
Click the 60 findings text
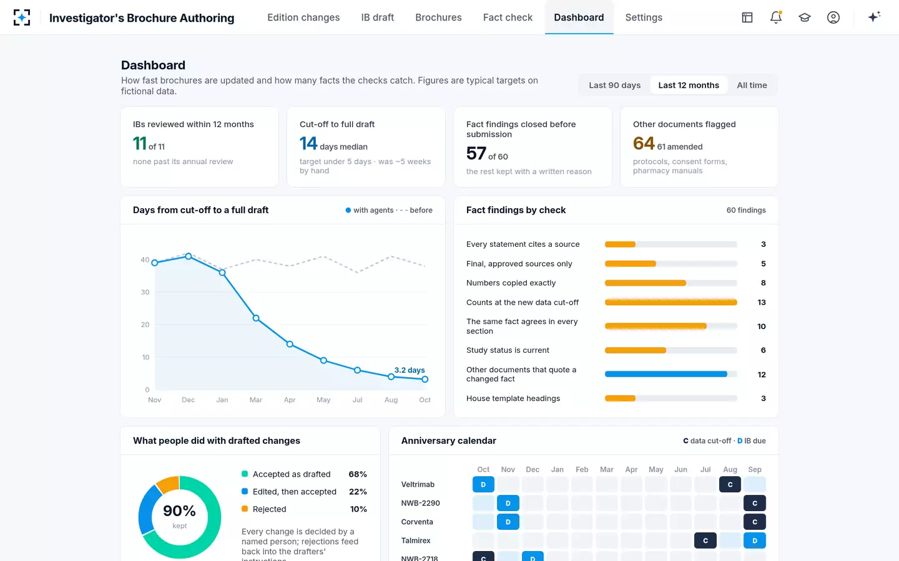coord(746,210)
